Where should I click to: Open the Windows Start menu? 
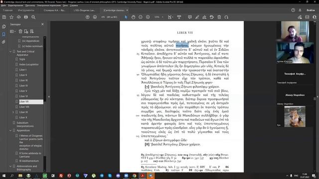point(4,176)
